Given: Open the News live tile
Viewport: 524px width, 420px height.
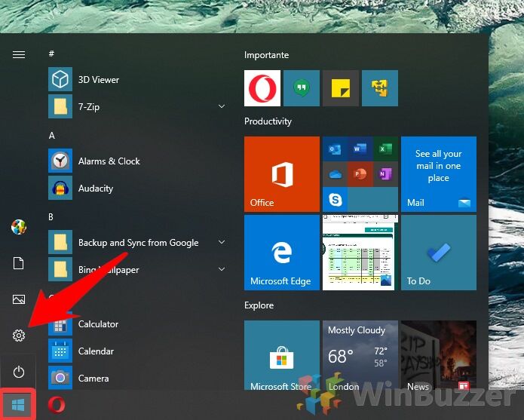Looking at the screenshot, I should (x=439, y=355).
